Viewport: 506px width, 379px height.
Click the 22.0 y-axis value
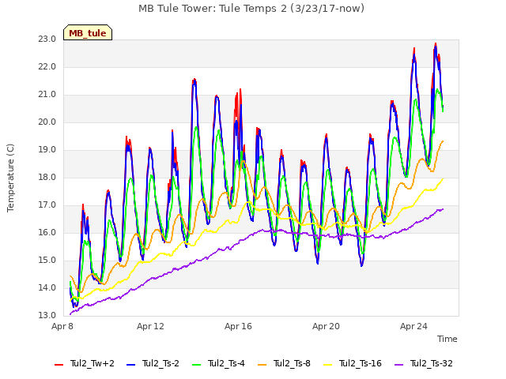(x=47, y=67)
